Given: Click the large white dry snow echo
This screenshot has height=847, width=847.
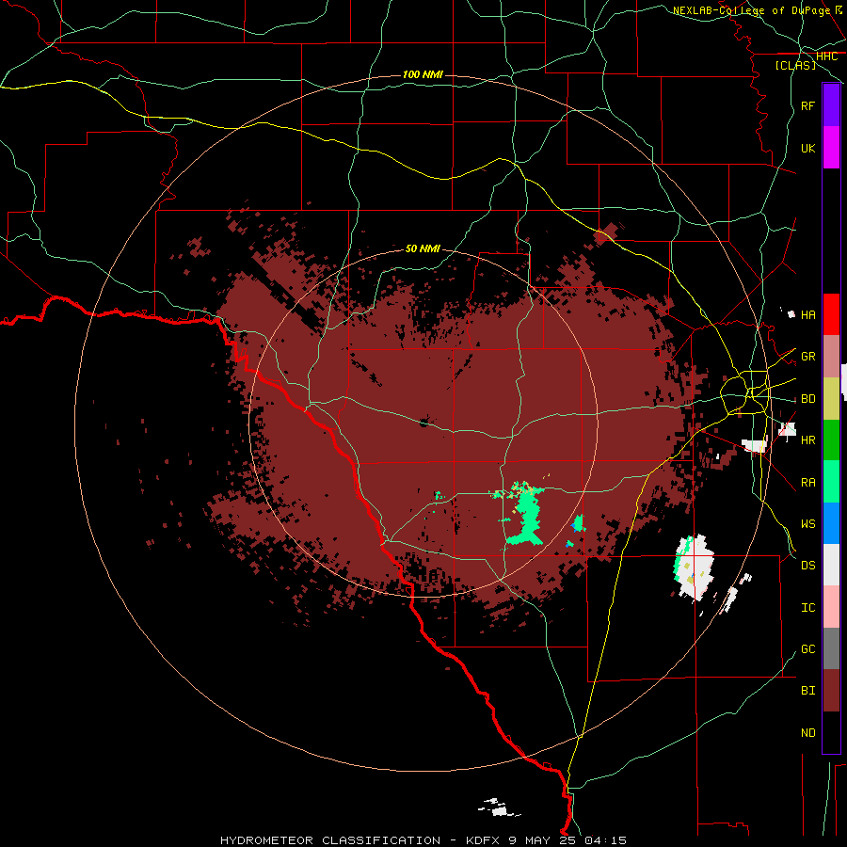Looking at the screenshot, I should coord(695,567).
